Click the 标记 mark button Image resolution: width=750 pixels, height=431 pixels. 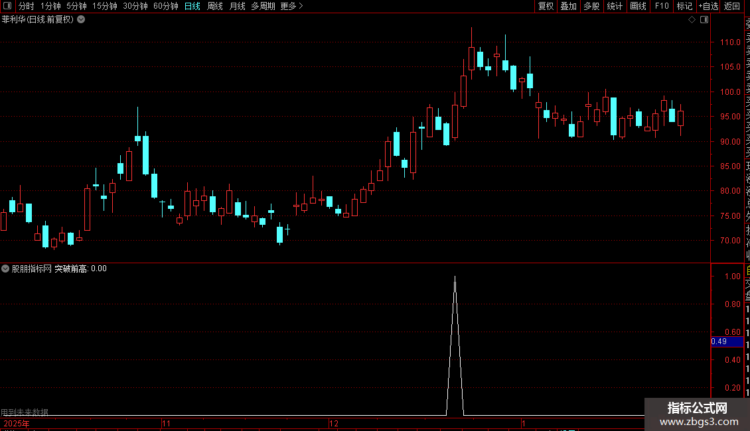pos(684,6)
